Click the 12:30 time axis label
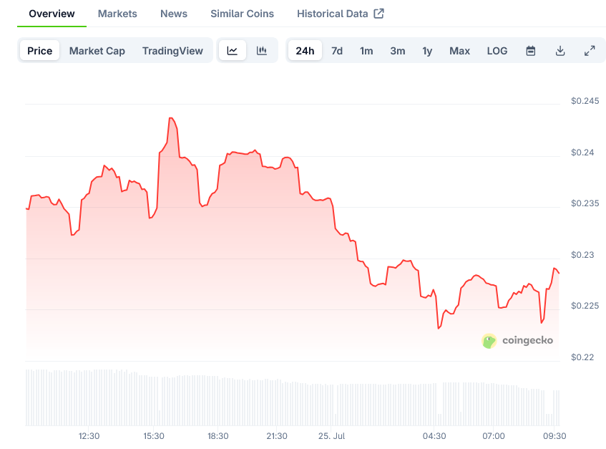This screenshot has width=606, height=449. 89,436
